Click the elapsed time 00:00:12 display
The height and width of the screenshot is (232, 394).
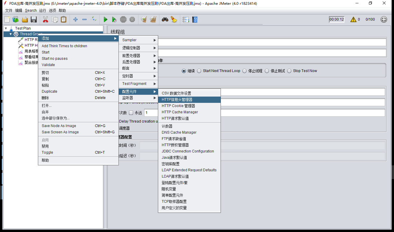click(x=336, y=19)
